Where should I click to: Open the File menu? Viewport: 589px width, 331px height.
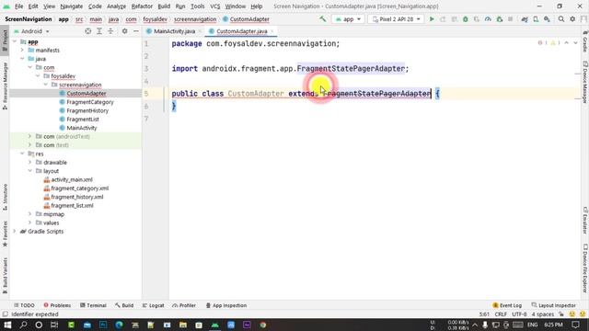18,6
